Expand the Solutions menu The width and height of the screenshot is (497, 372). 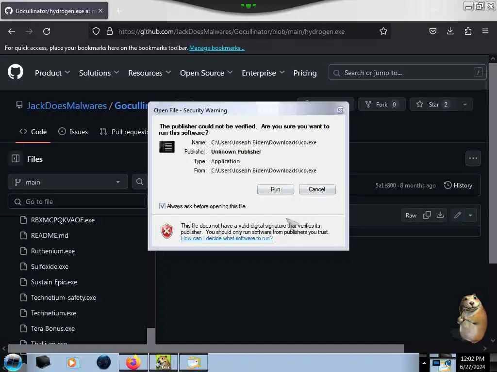[99, 73]
